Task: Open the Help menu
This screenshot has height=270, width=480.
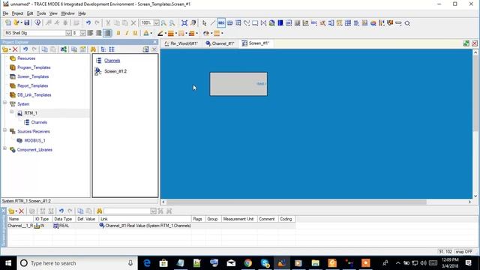Action: click(x=82, y=13)
